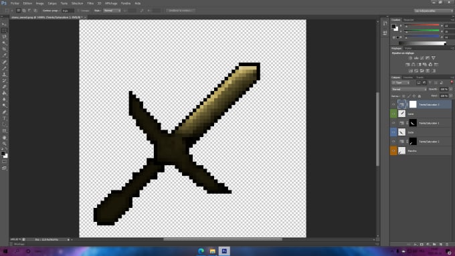Screen dimensions: 455x256
Task: Add a Levels adjustment from Réglages panel
Action: [416, 58]
